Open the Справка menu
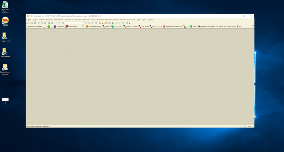This screenshot has height=152, width=284. coord(151,20)
